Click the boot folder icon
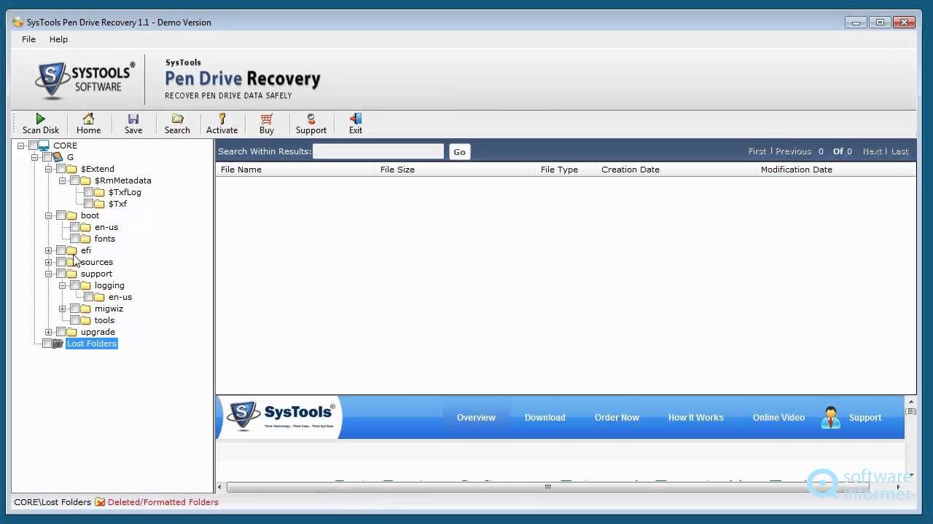The image size is (933, 524). (x=71, y=215)
